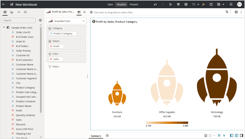Open the Data pane database icon
Image resolution: width=245 pixels, height=139 pixels.
tap(5, 12)
